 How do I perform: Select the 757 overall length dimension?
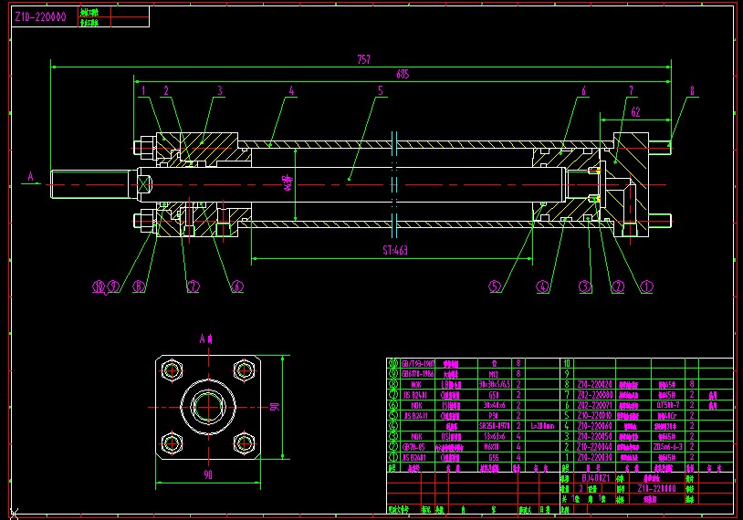pyautogui.click(x=363, y=59)
